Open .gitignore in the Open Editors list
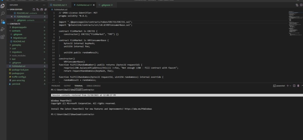This screenshot has width=303, height=140. [27, 20]
